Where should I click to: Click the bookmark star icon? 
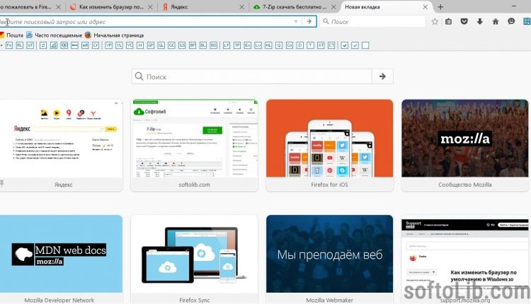pyautogui.click(x=434, y=21)
